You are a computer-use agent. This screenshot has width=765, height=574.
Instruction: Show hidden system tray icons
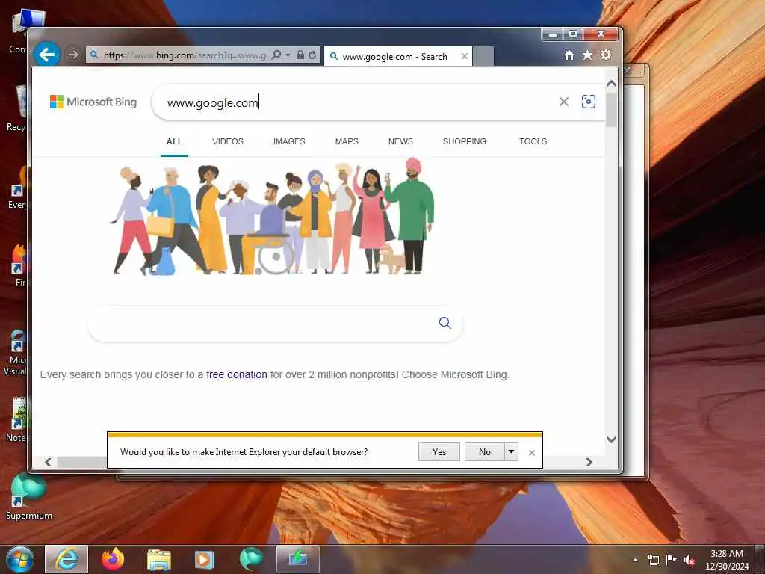click(x=635, y=560)
